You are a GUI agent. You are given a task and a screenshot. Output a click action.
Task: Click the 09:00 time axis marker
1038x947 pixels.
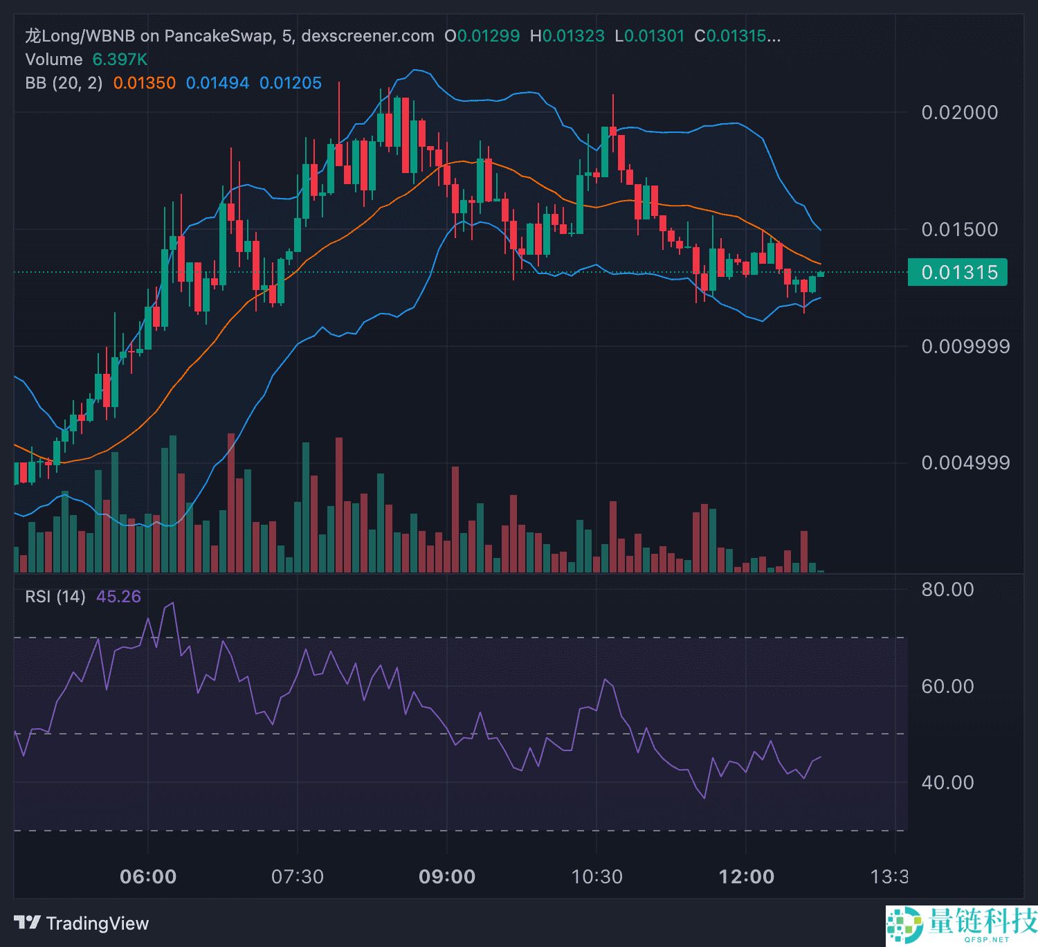point(447,877)
